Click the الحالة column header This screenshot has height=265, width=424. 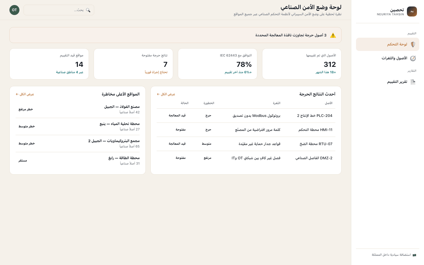coord(185,103)
